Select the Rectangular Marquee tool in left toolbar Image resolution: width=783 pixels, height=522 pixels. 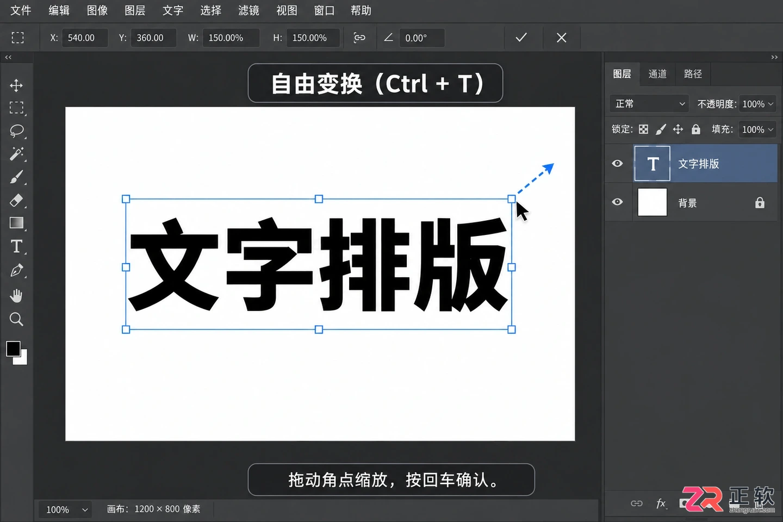tap(16, 108)
